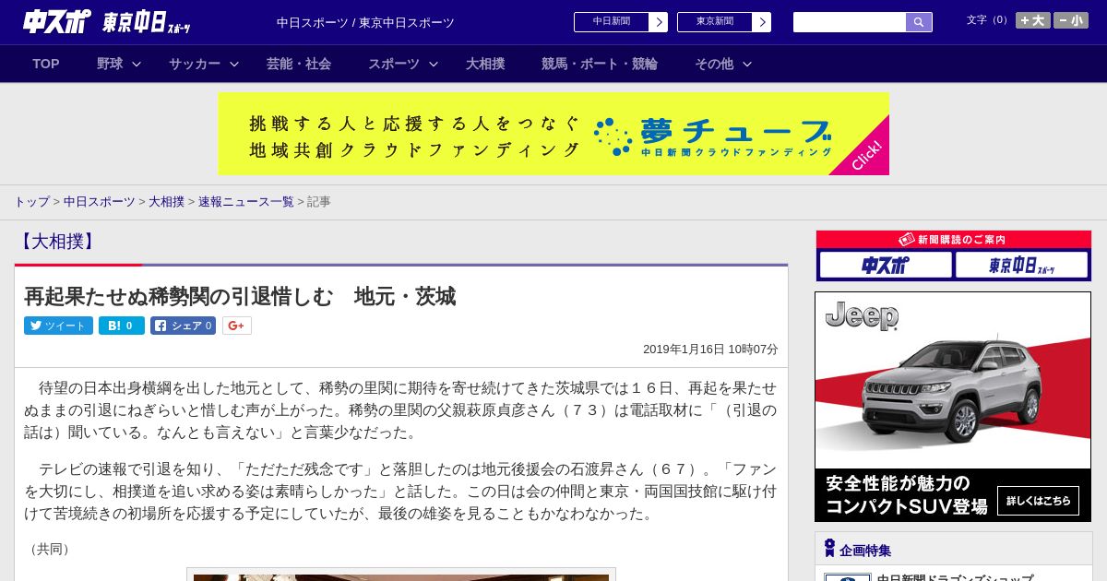Screen dimensions: 1107x581
Task: Click the 中スポ logo in header
Action: click(x=57, y=21)
